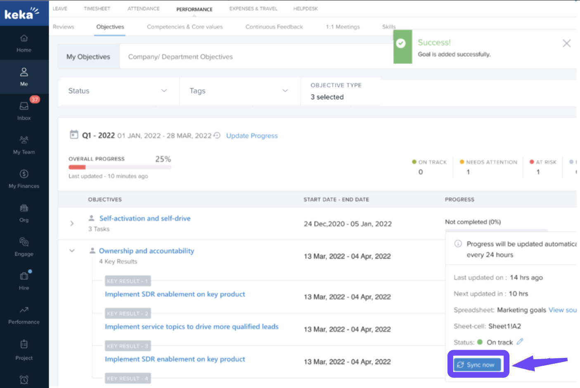Viewport: 580px width, 388px height.
Task: Open Engage from the sidebar
Action: click(24, 247)
